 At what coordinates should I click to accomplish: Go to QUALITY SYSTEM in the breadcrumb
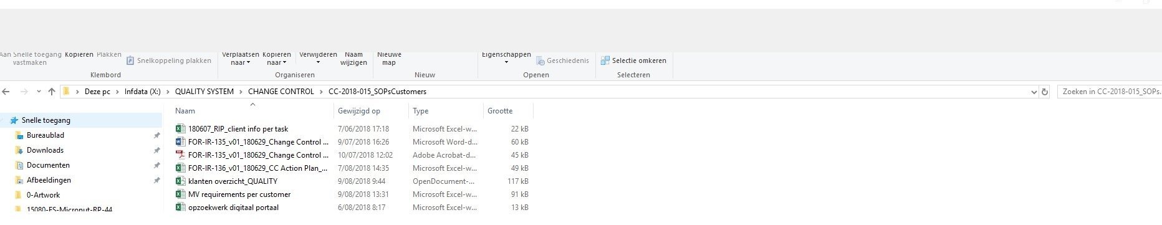(x=204, y=92)
